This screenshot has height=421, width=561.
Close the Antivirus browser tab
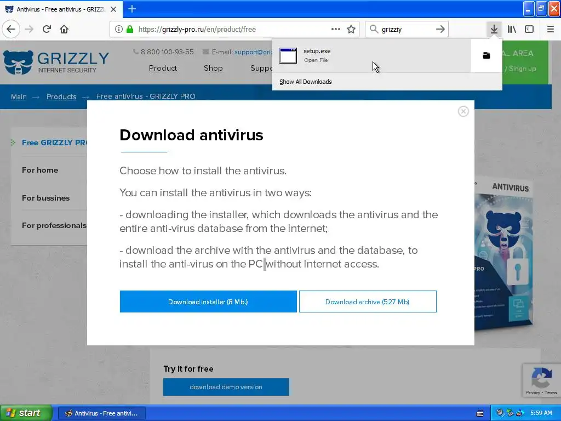pos(113,9)
